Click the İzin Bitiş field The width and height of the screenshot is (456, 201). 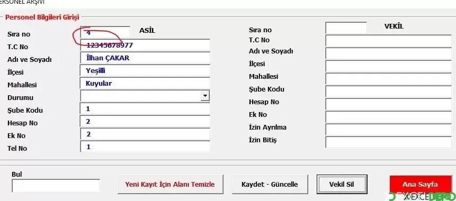pos(389,142)
